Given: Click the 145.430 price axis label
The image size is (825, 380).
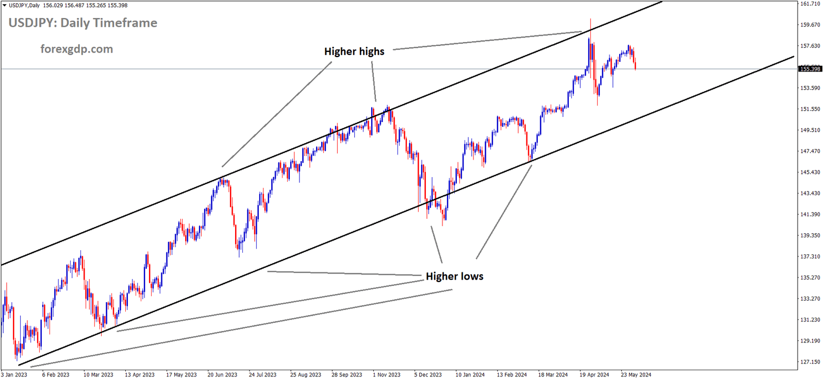Looking at the screenshot, I should [810, 172].
